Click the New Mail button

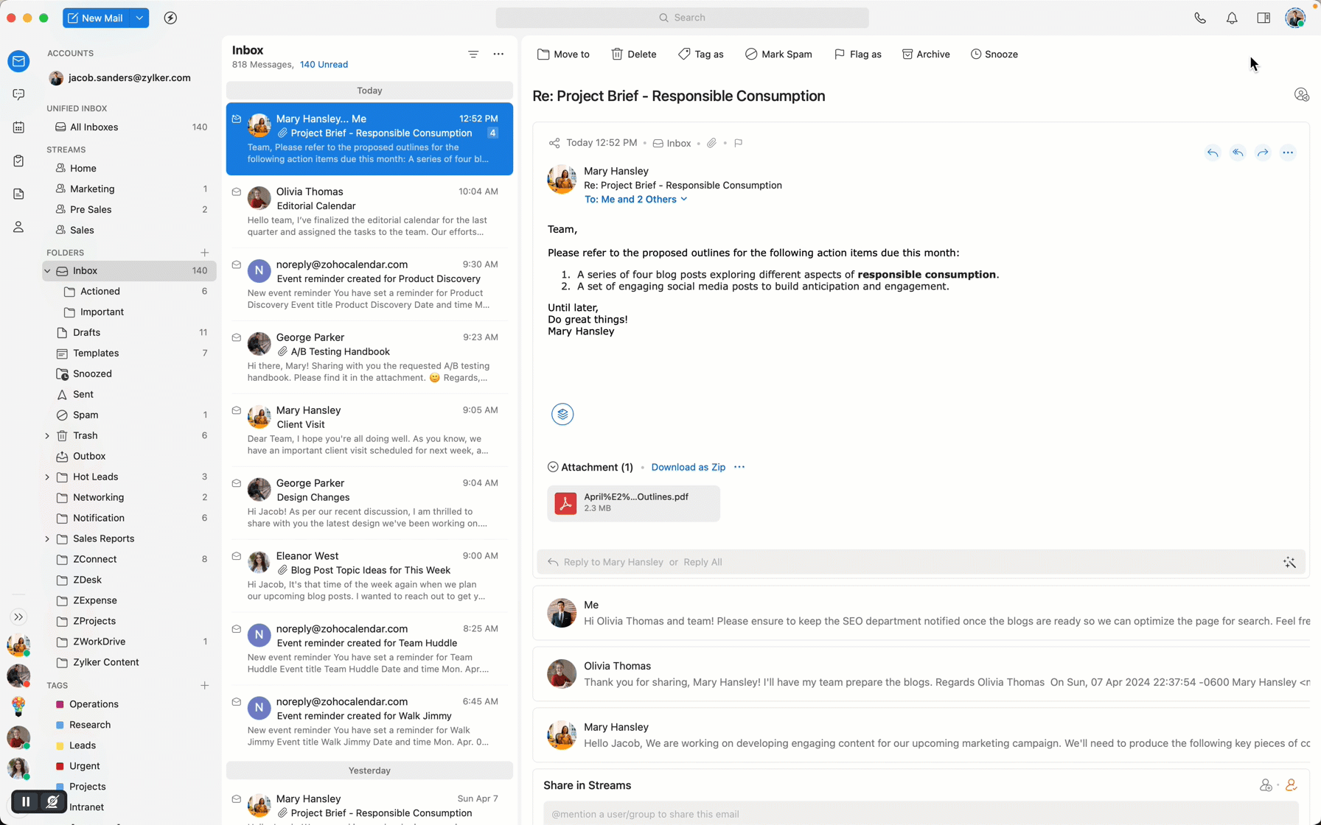tap(97, 18)
